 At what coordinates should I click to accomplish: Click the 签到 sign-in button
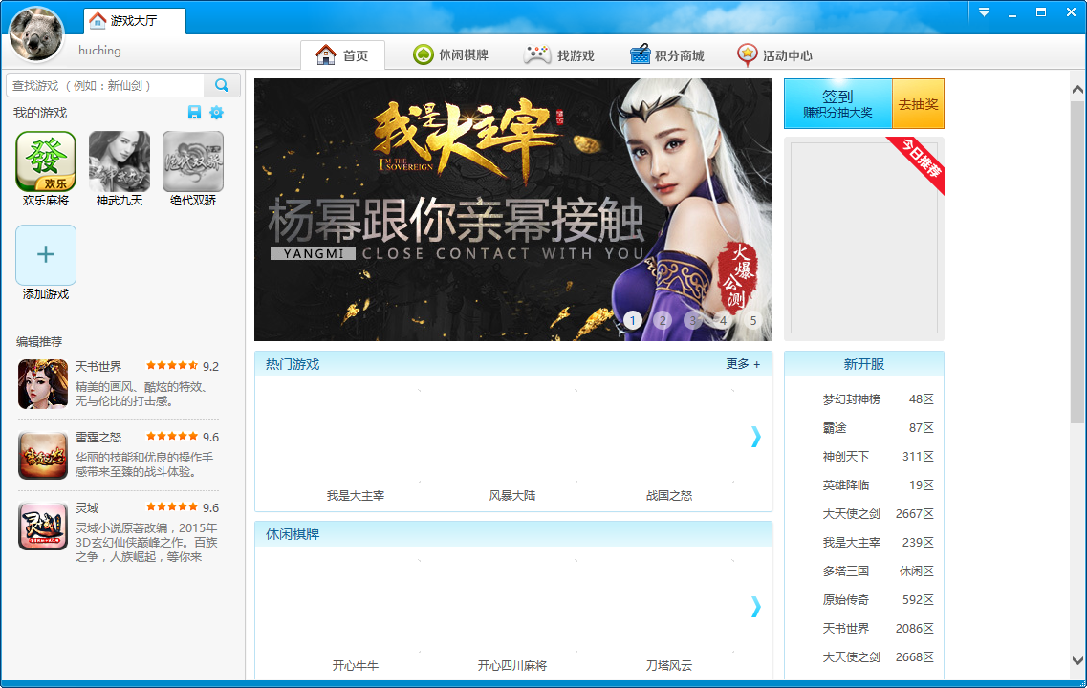click(x=837, y=104)
